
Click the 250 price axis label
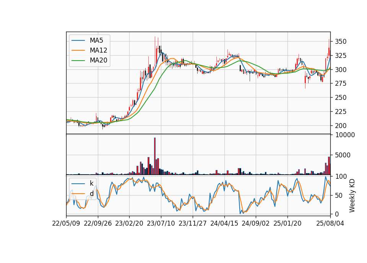coord(341,98)
